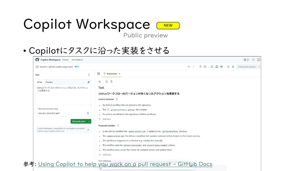Click the NEW yellow badge

click(168, 26)
